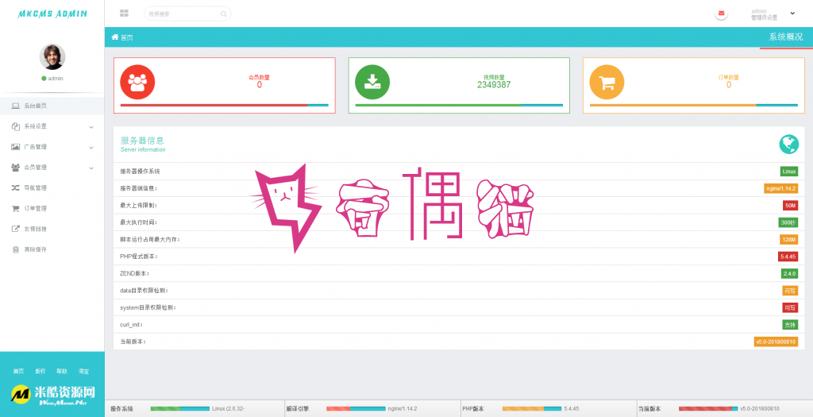This screenshot has height=417, width=813.
Task: Click the picture icon beside 广告管理
Action: [x=16, y=147]
